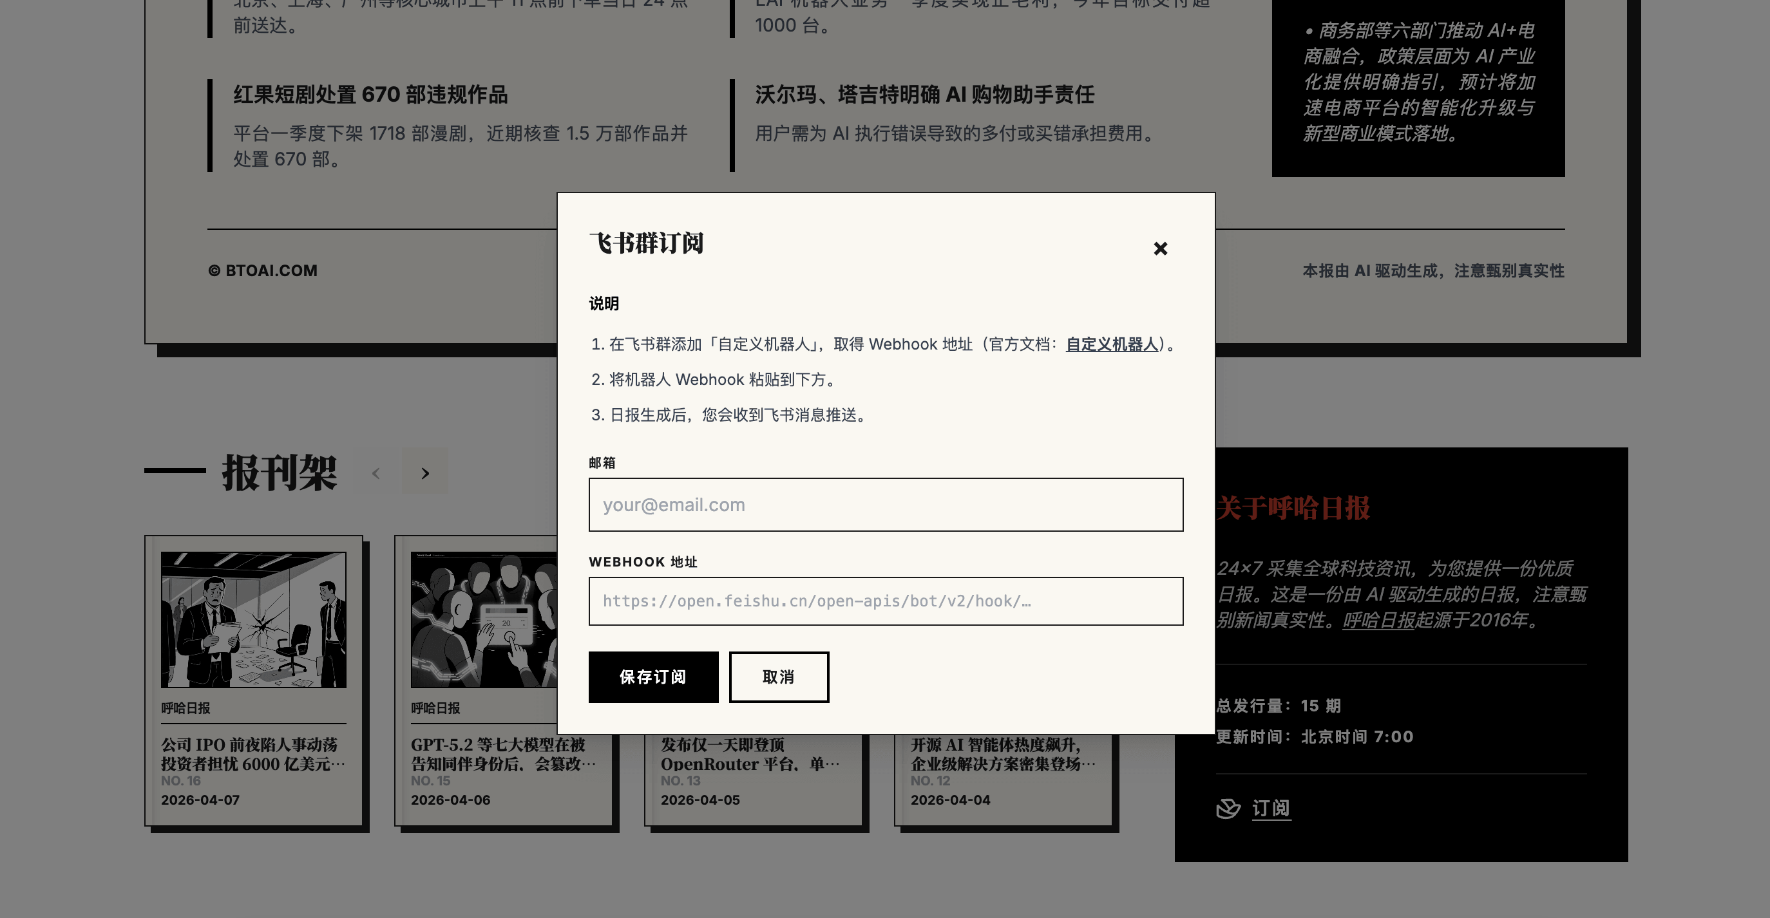
Task: Click the 报刊架 section heading
Action: coord(279,472)
